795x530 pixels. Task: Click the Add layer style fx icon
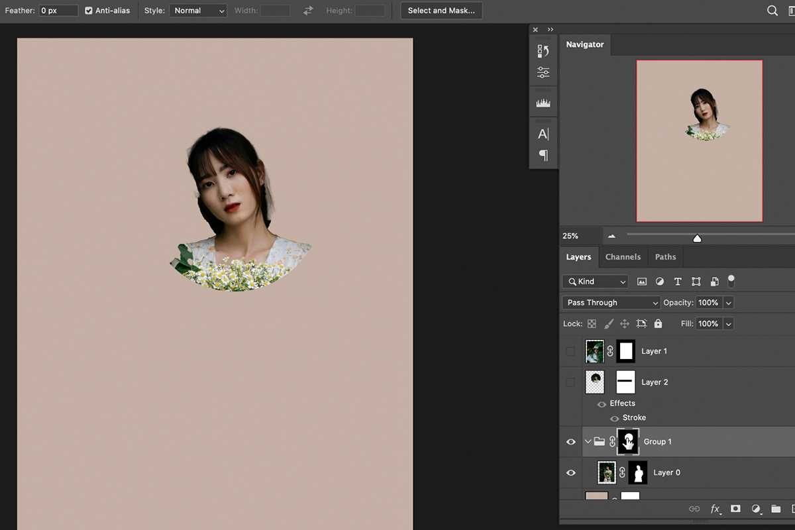[715, 509]
